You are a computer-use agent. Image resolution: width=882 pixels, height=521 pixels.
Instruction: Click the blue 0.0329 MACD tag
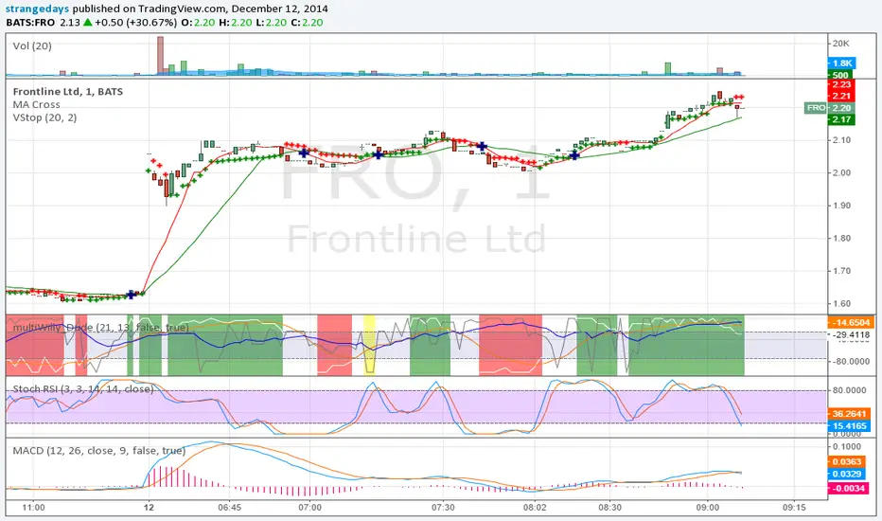(847, 475)
